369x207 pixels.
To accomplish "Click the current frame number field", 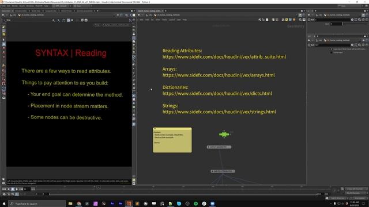I will pyautogui.click(x=27, y=189).
